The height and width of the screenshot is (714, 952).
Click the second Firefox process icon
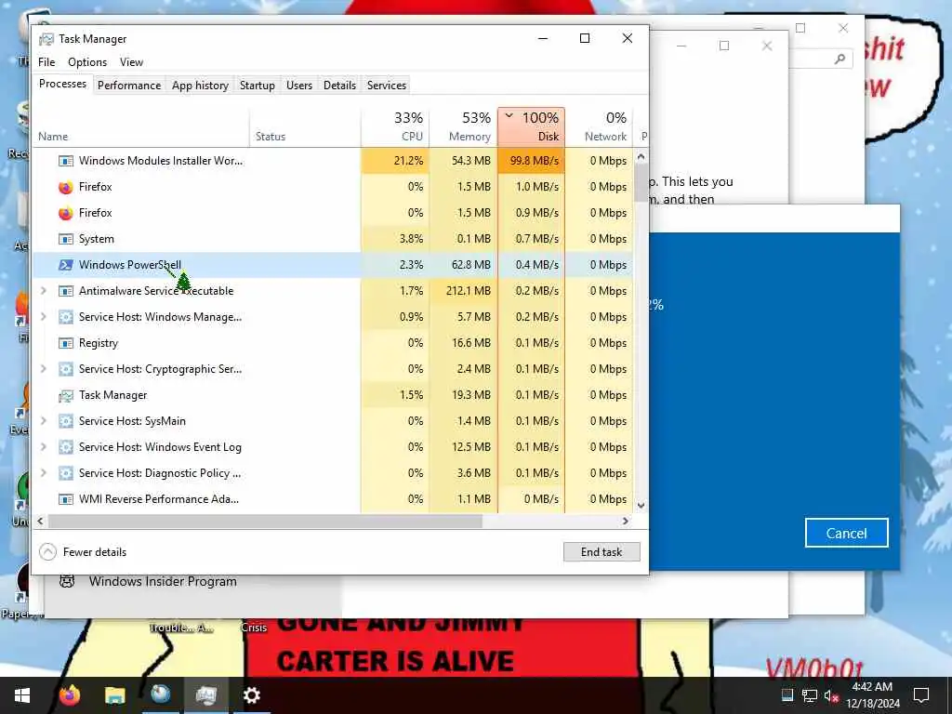coord(66,213)
